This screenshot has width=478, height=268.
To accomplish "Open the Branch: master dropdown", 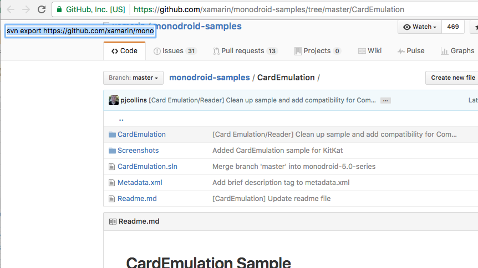I will click(x=133, y=78).
